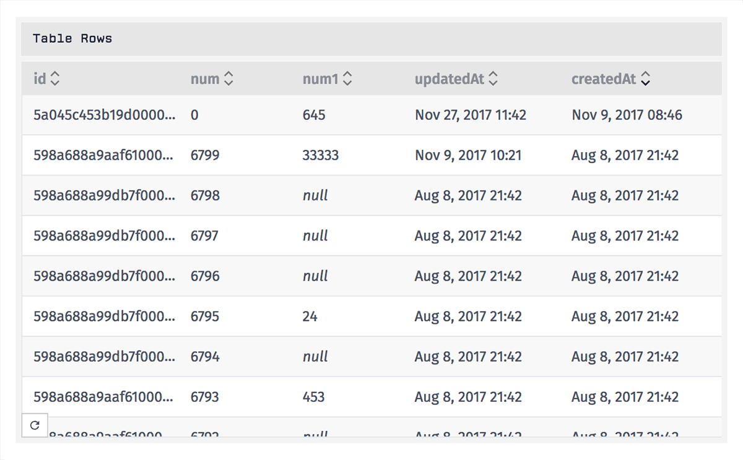Click updatedAt cell Nov 9, 2017 10:21
This screenshot has height=460, width=743.
point(468,155)
